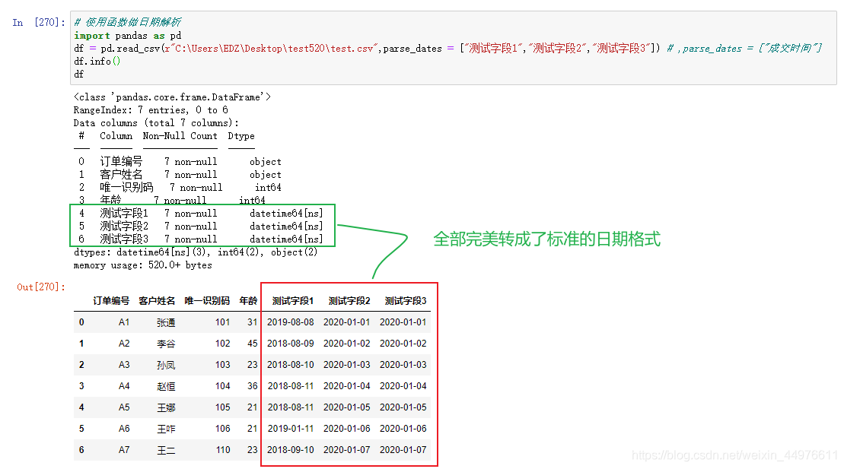Viewport: 844px width, 469px height.
Task: Click the 测试字段3 column header
Action: (x=406, y=301)
